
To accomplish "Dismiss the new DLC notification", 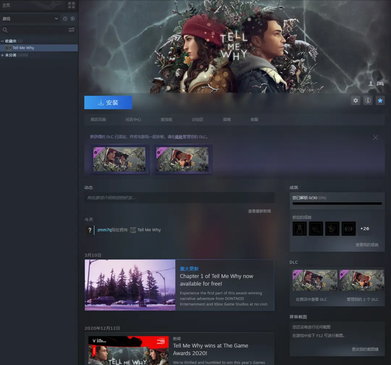I will click(375, 138).
